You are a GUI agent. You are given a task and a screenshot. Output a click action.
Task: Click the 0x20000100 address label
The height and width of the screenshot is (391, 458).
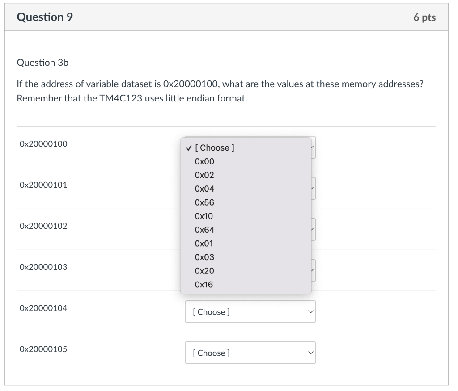click(43, 144)
